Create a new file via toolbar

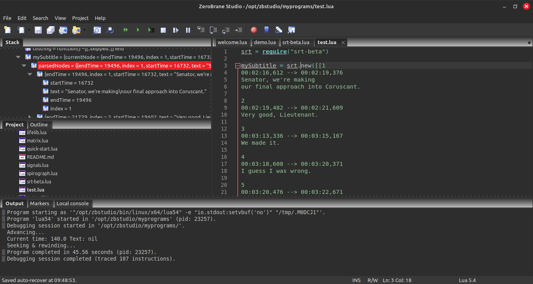(7, 30)
